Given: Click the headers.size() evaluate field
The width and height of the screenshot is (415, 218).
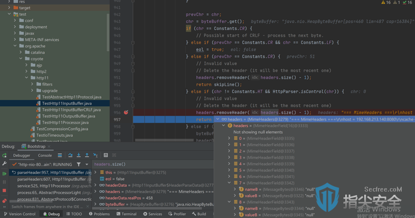Looking at the screenshot, I should pyautogui.click(x=153, y=164).
